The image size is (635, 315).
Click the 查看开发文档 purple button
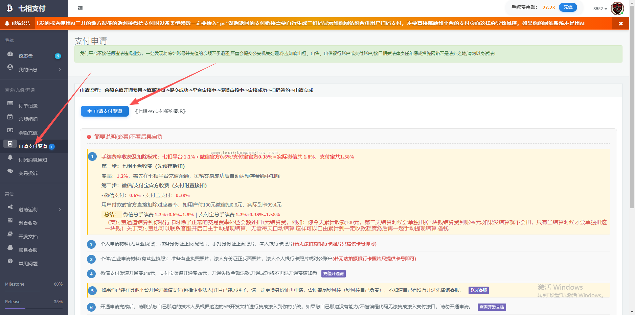[492, 307]
